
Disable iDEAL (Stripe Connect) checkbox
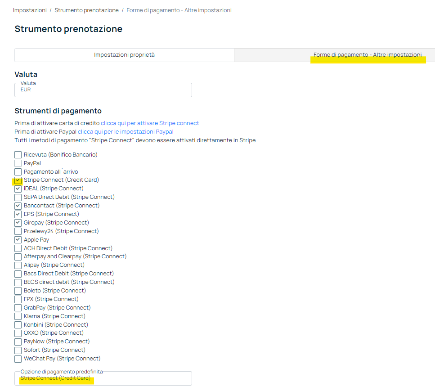pyautogui.click(x=18, y=189)
